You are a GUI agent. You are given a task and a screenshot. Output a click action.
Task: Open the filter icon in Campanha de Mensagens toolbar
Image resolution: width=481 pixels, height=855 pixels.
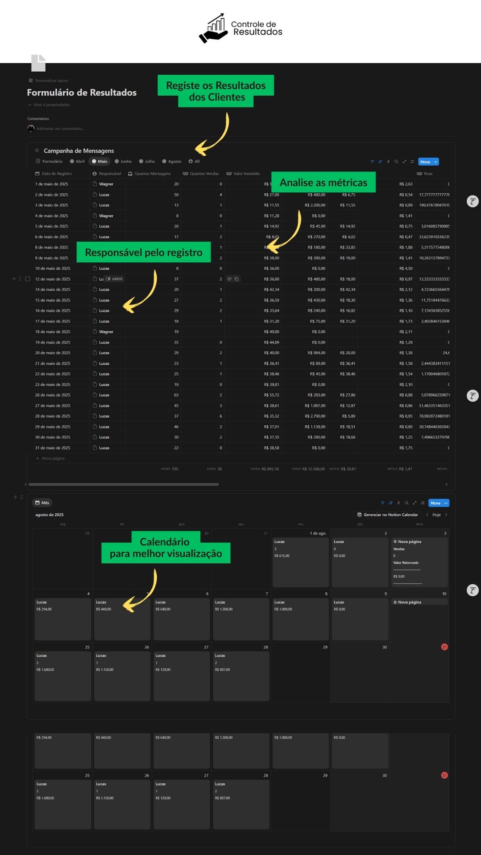click(x=372, y=162)
